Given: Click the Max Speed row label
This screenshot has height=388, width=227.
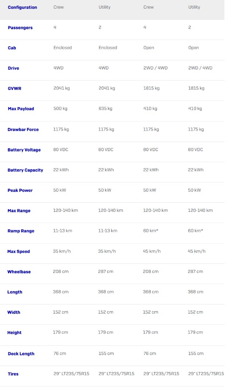Looking at the screenshot, I should (19, 251).
